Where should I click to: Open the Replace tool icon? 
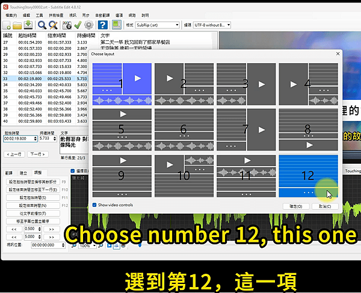click(53, 25)
